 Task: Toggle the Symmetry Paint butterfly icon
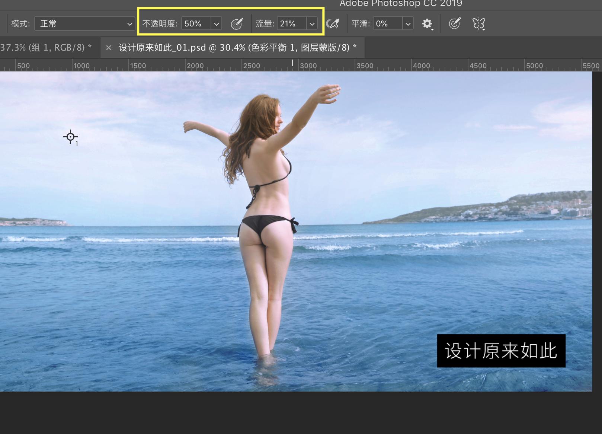coord(479,23)
